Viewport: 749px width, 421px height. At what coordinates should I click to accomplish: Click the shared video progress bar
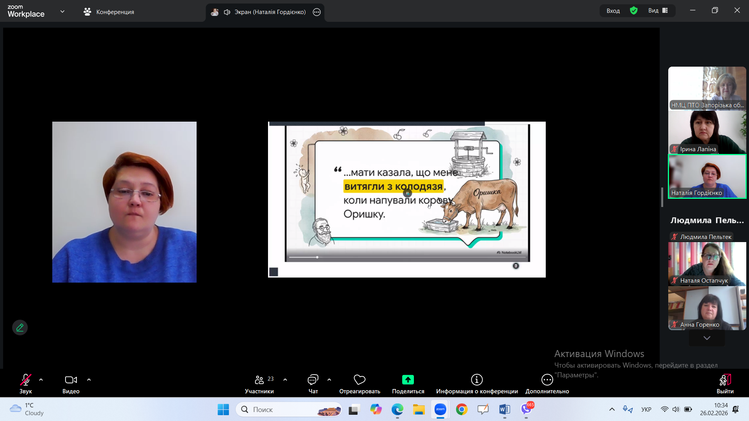click(406, 257)
